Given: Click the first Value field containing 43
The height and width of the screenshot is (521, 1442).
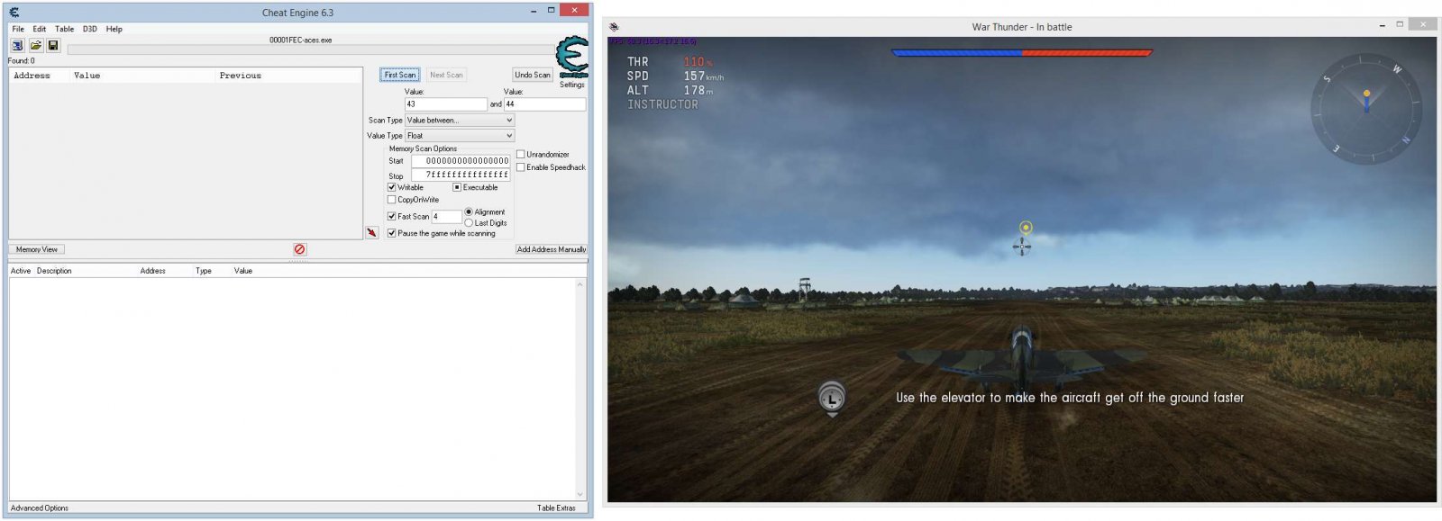Looking at the screenshot, I should (445, 104).
